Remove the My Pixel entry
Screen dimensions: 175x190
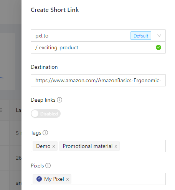(x=68, y=179)
